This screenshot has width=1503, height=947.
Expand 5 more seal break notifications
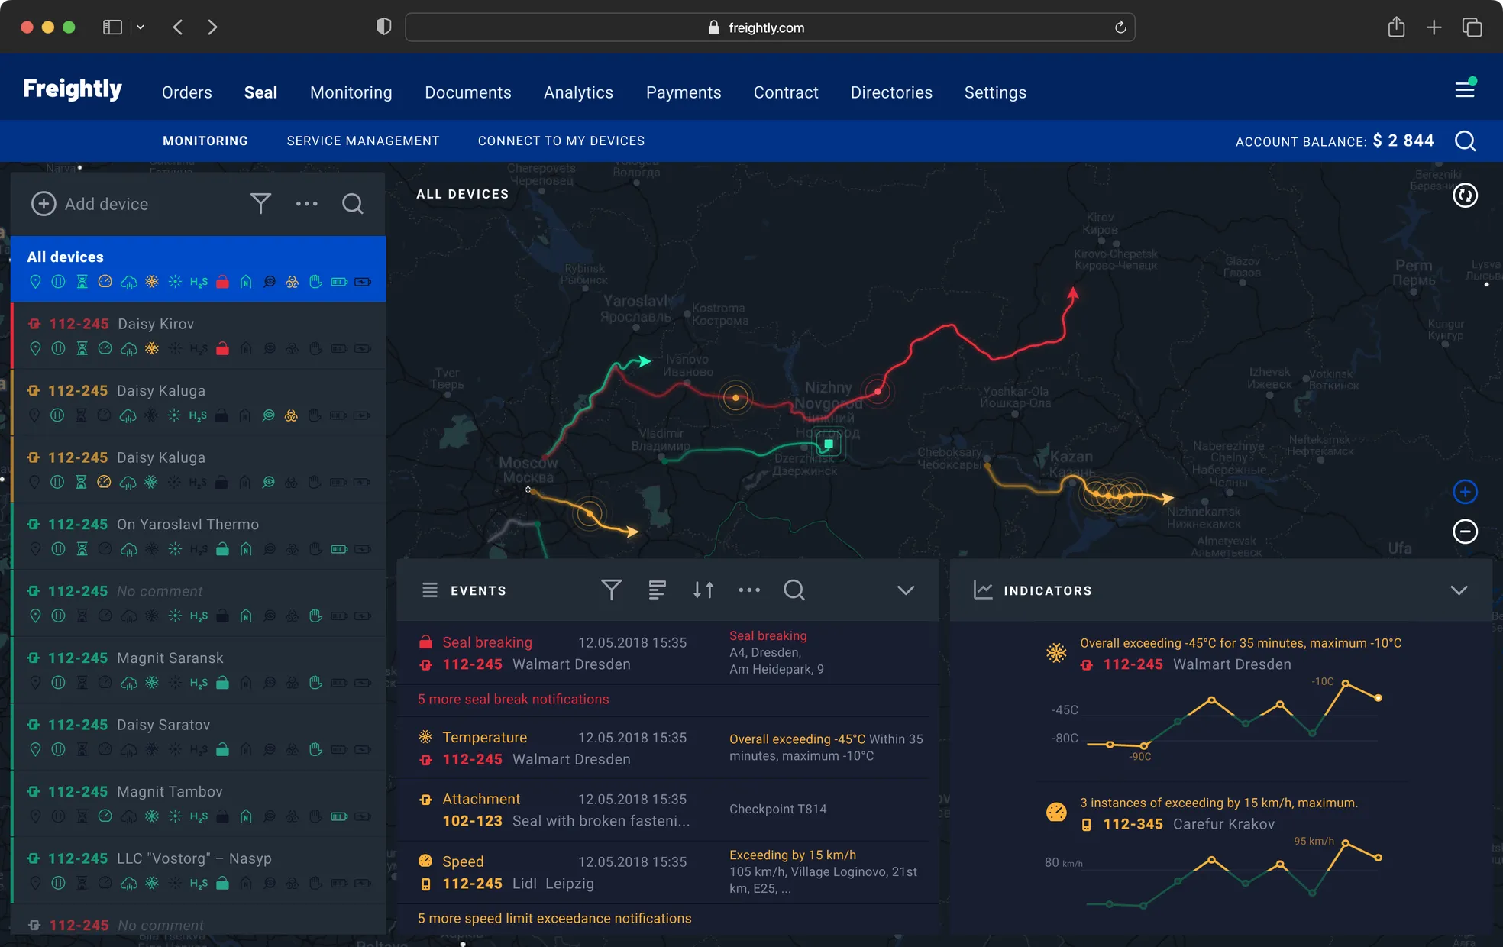[x=513, y=700]
